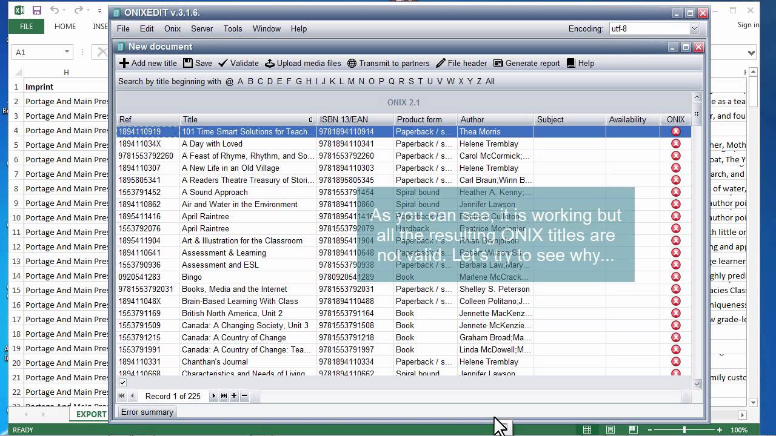
Task: Filter titles beginning with M
Action: tap(351, 81)
